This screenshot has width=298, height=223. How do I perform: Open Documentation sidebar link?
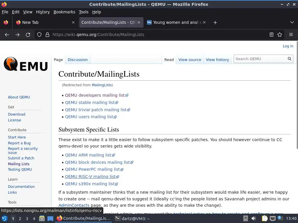(21, 187)
